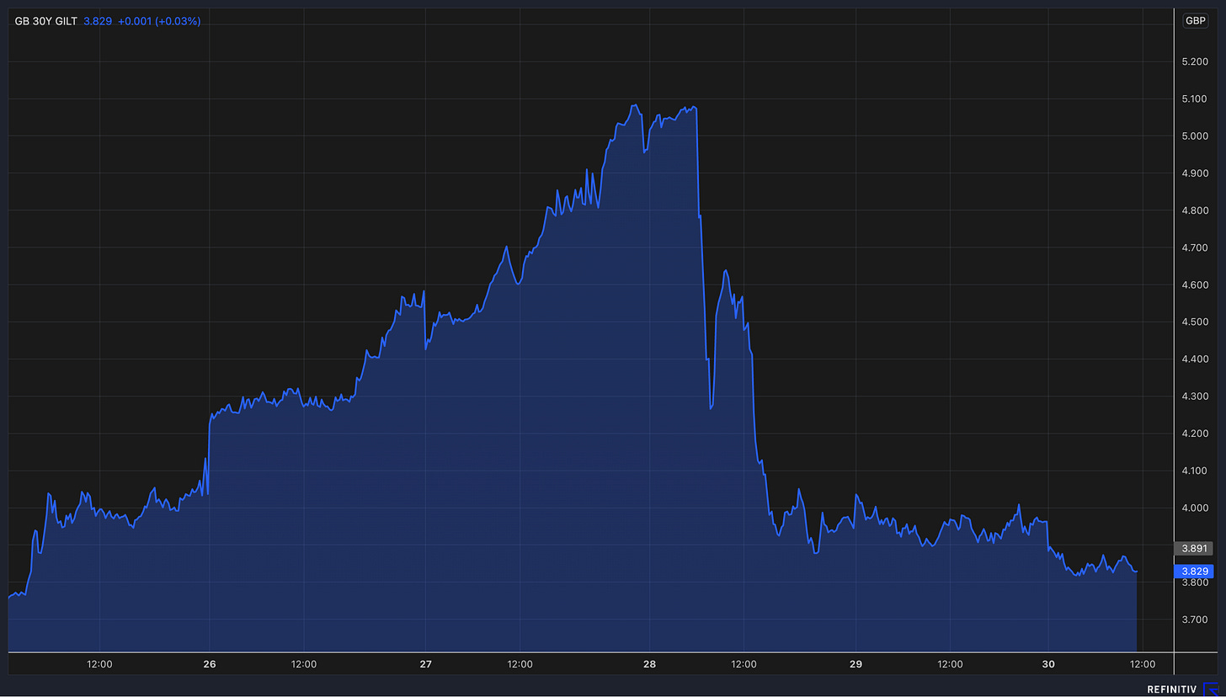Screen dimensions: 1226x697
Task: Click the 4.200 y-axis label
Action: click(1196, 433)
